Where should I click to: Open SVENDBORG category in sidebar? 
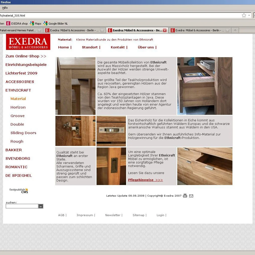18,158
